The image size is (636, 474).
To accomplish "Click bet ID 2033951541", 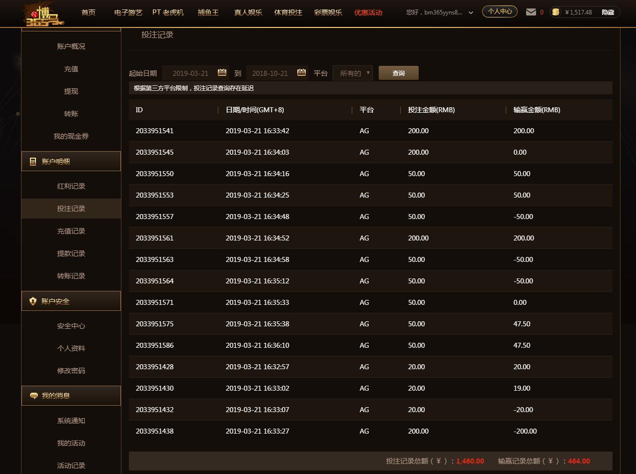I will (155, 131).
